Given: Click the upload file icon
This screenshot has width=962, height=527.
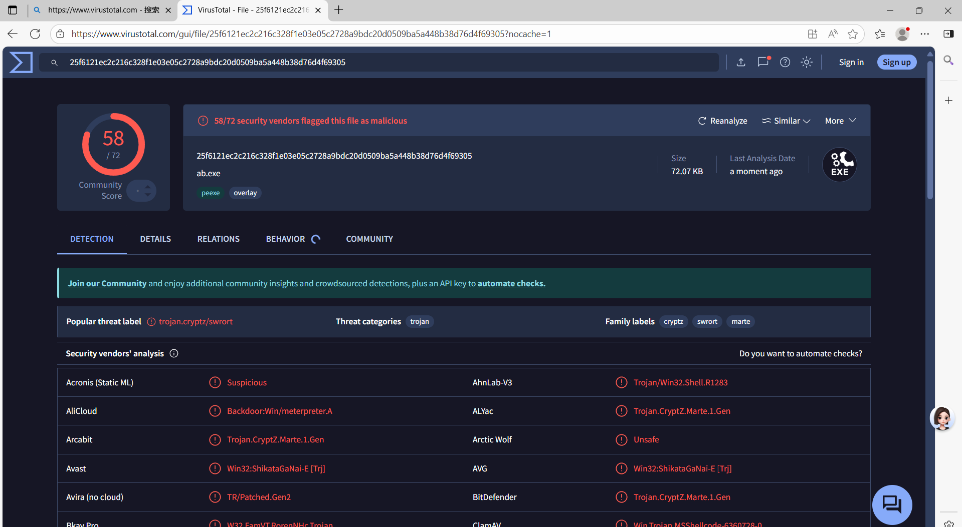Looking at the screenshot, I should (x=741, y=62).
